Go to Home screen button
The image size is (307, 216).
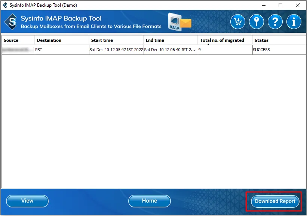[x=149, y=201]
